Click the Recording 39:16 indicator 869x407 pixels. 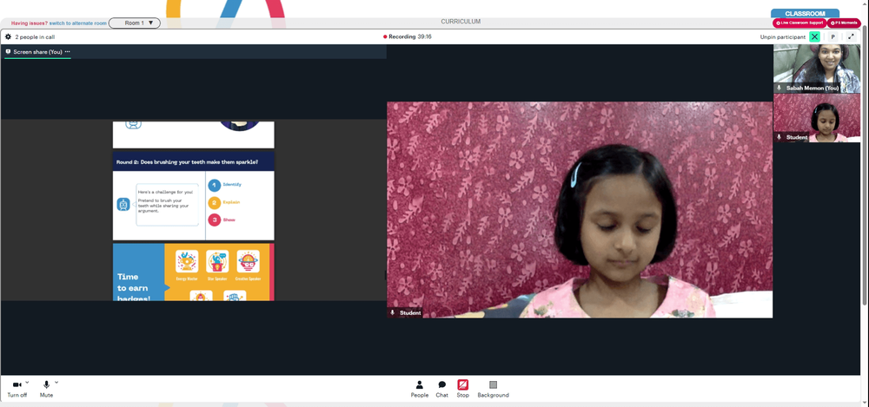coord(408,36)
